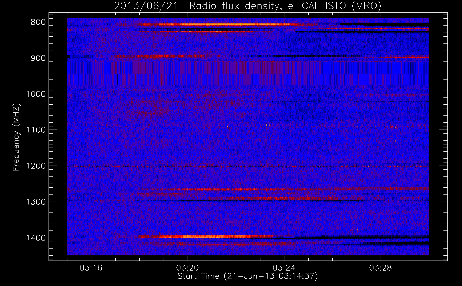Click the 1400 frequency tick label

[36, 238]
